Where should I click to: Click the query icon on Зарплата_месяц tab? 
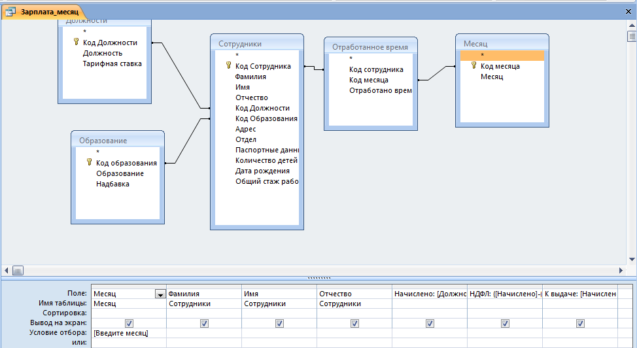click(10, 12)
